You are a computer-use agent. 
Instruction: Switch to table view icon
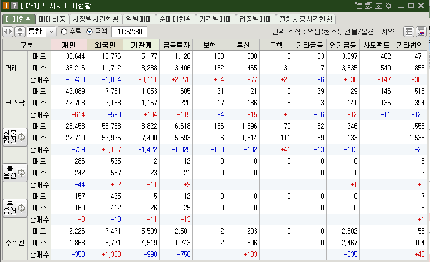[x=409, y=32]
